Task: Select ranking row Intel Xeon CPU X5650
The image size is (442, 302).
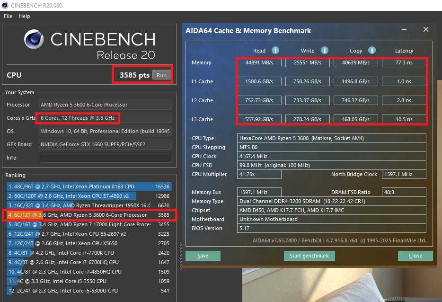Action: tap(89, 243)
